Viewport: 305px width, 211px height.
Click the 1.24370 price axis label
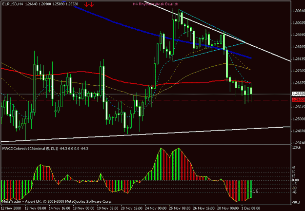[x=299, y=131]
